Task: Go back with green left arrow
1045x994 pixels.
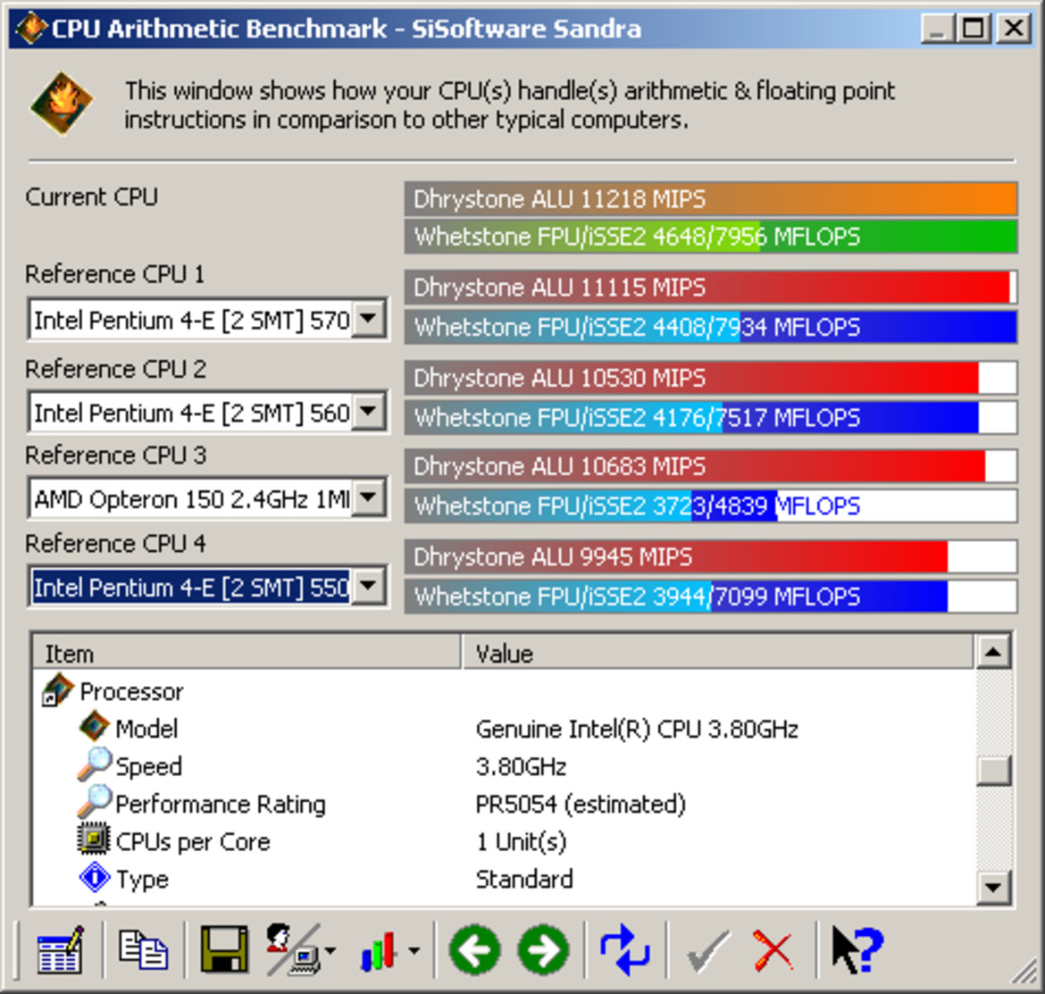Action: pos(475,950)
